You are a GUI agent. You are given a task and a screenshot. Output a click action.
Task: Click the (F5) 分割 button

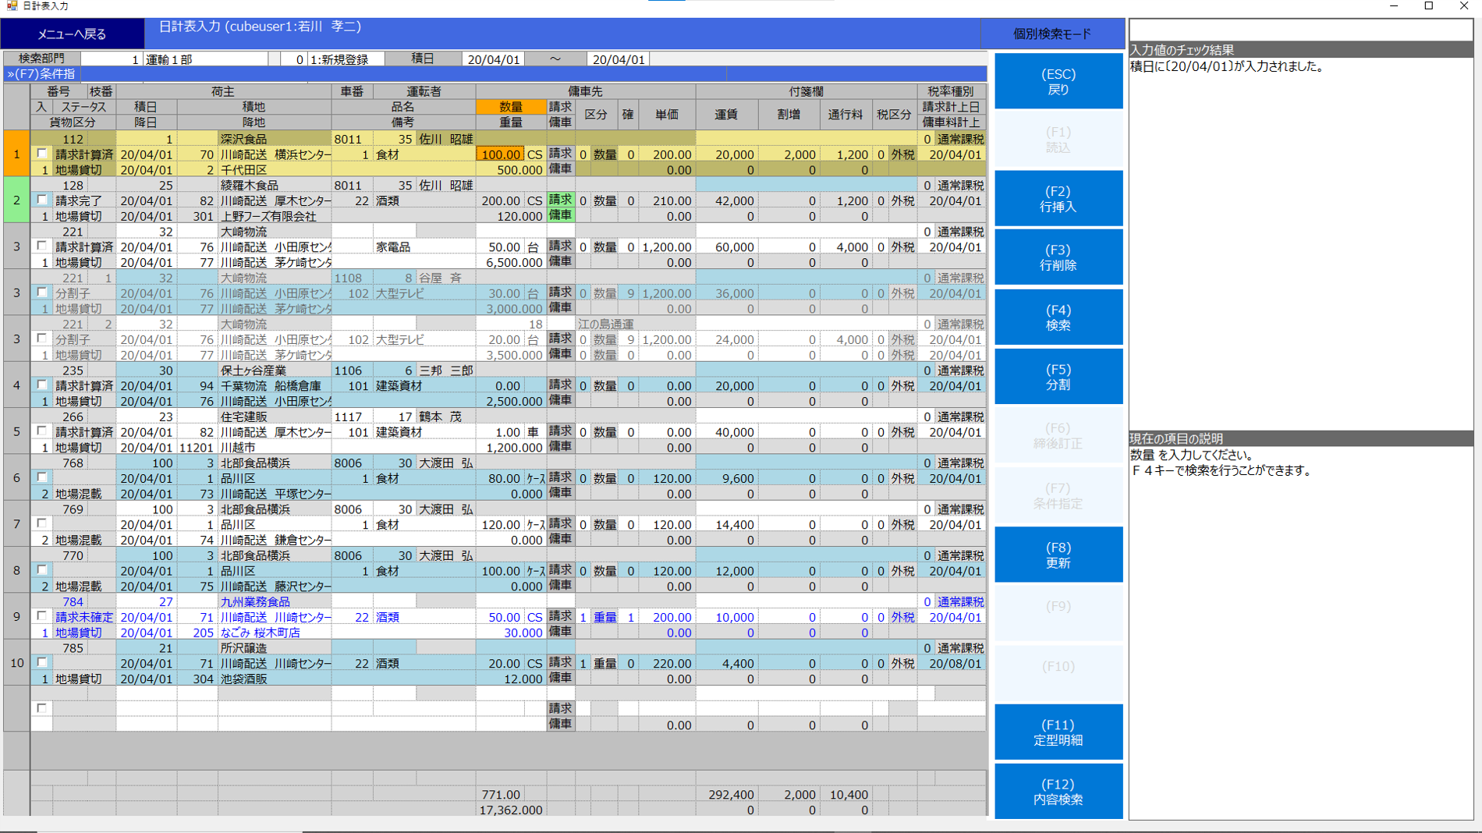pyautogui.click(x=1058, y=377)
